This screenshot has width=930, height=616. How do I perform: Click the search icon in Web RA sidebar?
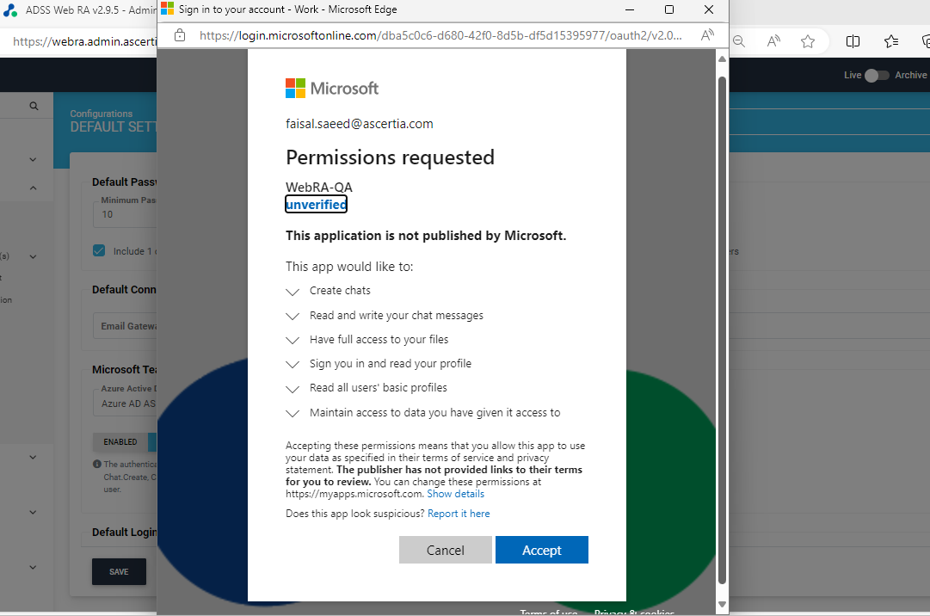pos(34,106)
